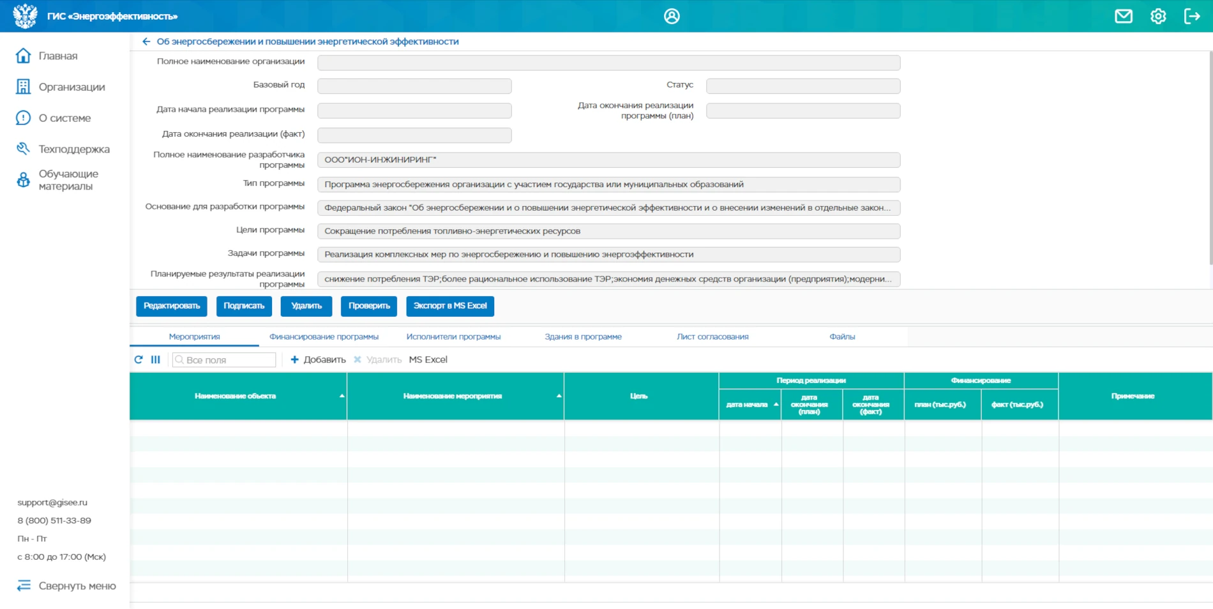Click the Главная home icon
This screenshot has width=1213, height=609.
(x=23, y=56)
